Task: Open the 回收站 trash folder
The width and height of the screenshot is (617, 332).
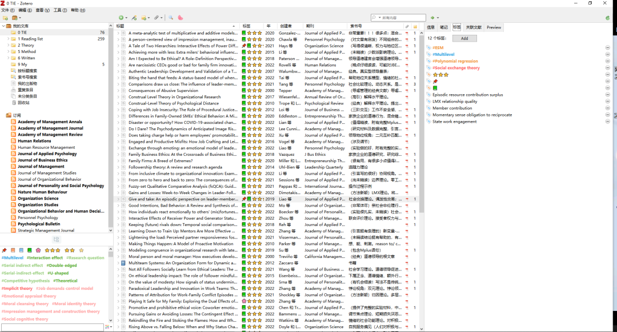Action: pyautogui.click(x=55, y=103)
